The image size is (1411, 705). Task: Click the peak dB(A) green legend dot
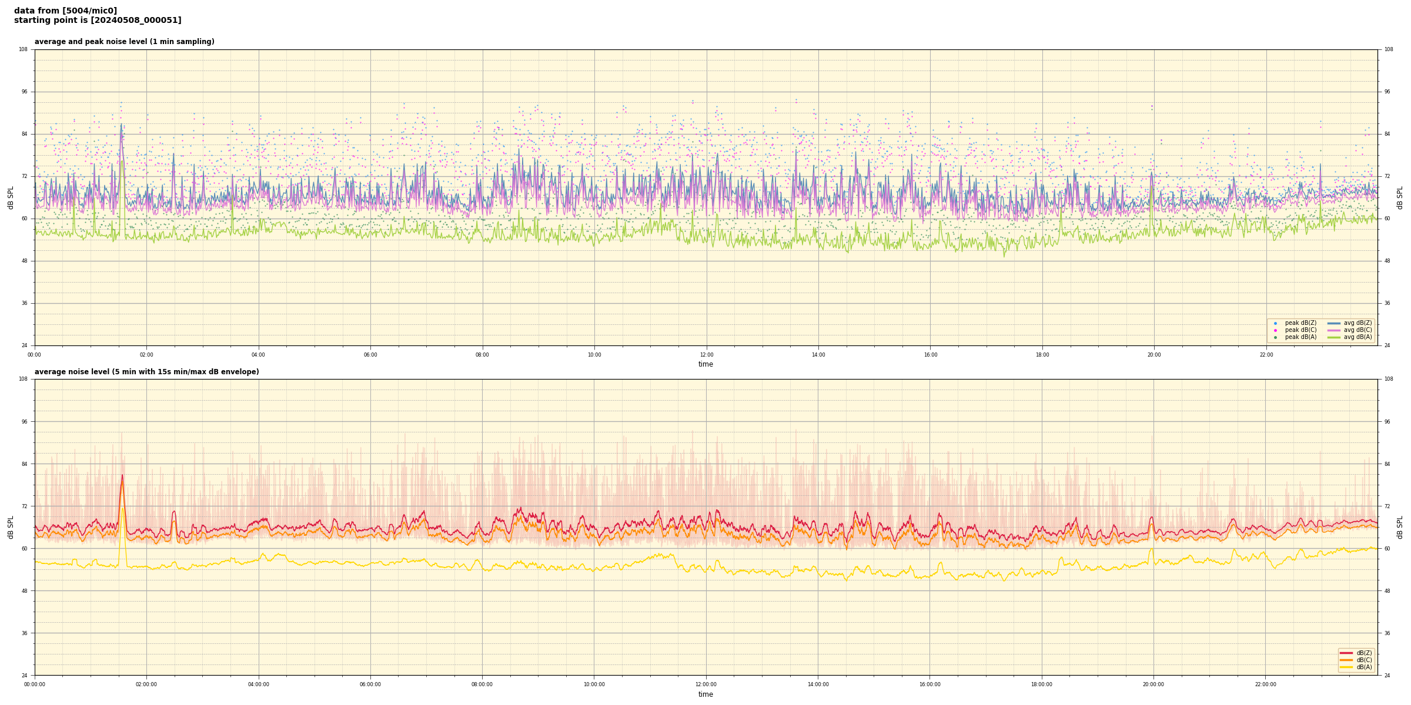[1275, 337]
